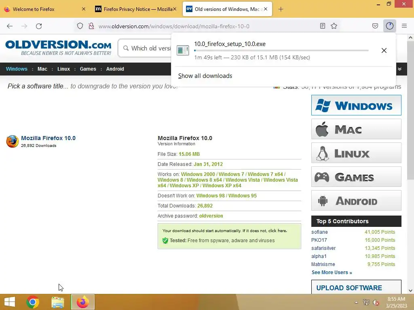
Task: Click the Android platform banner button
Action: 356,200
